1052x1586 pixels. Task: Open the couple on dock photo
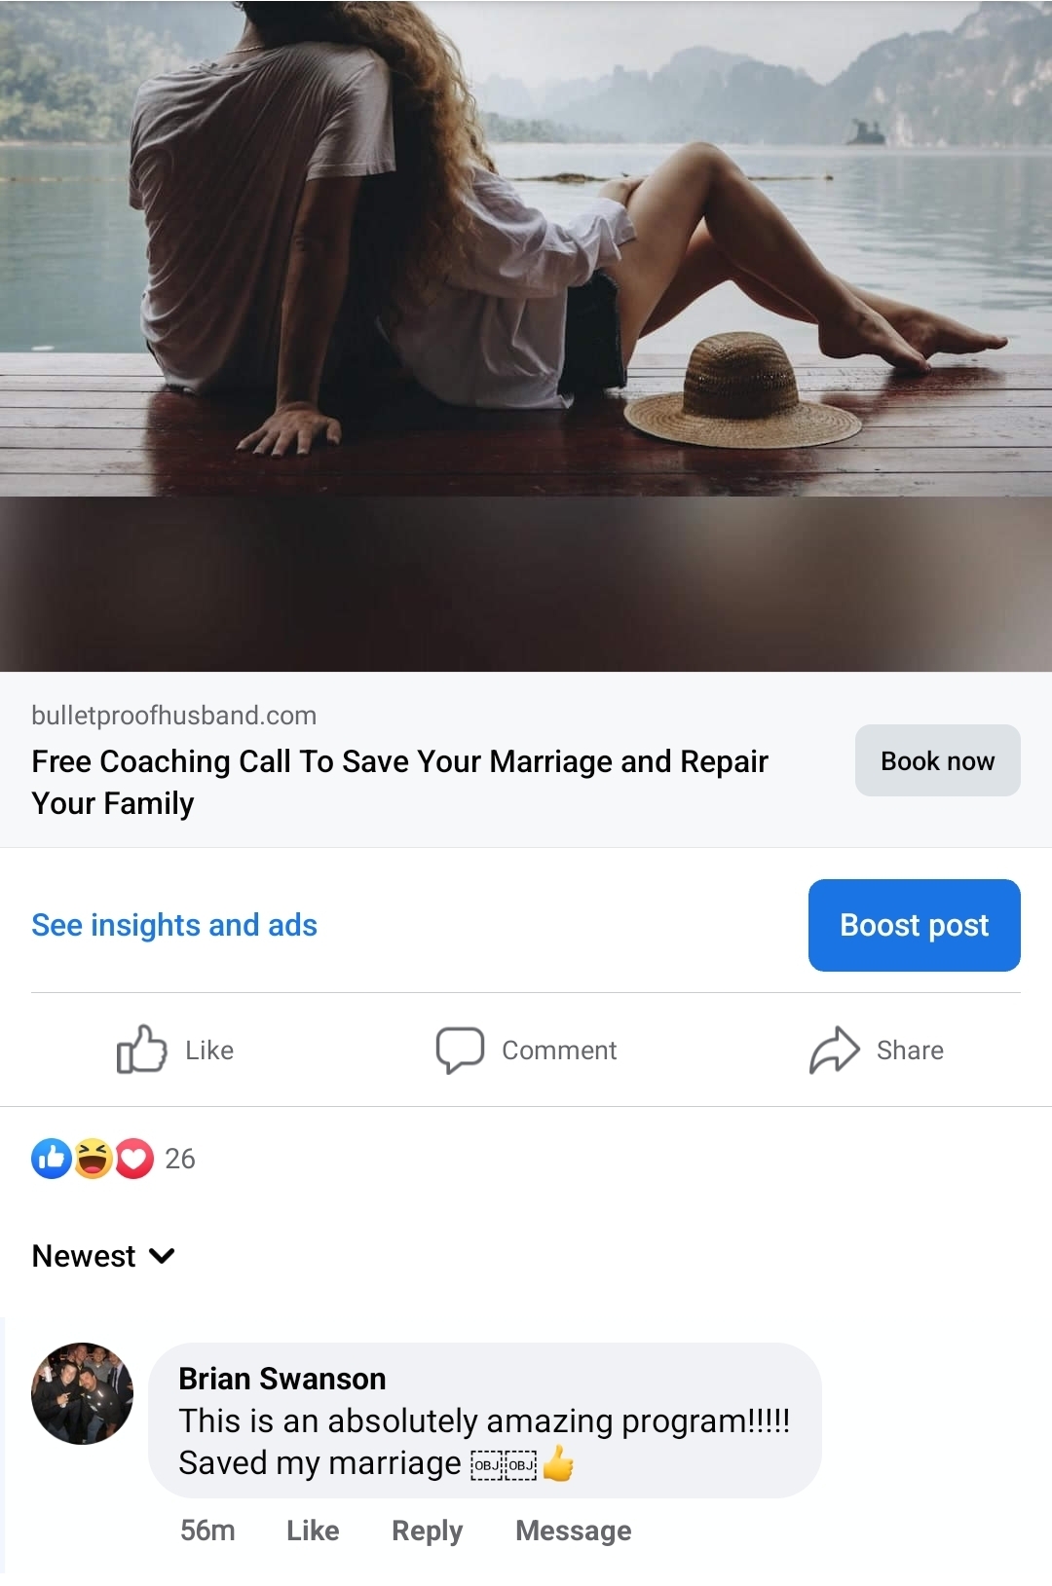(526, 336)
